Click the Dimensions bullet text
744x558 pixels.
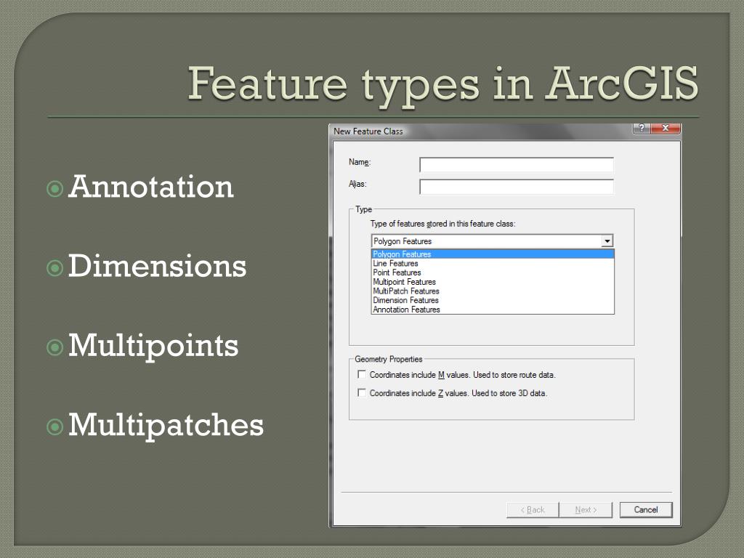point(157,266)
